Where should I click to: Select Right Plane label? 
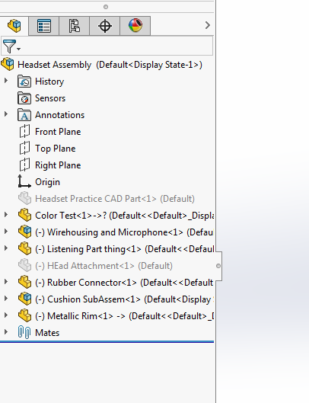[x=58, y=165]
